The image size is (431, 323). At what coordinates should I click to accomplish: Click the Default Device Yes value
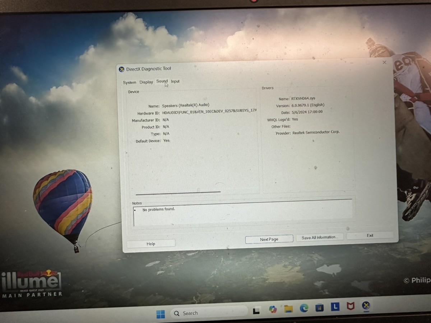166,141
